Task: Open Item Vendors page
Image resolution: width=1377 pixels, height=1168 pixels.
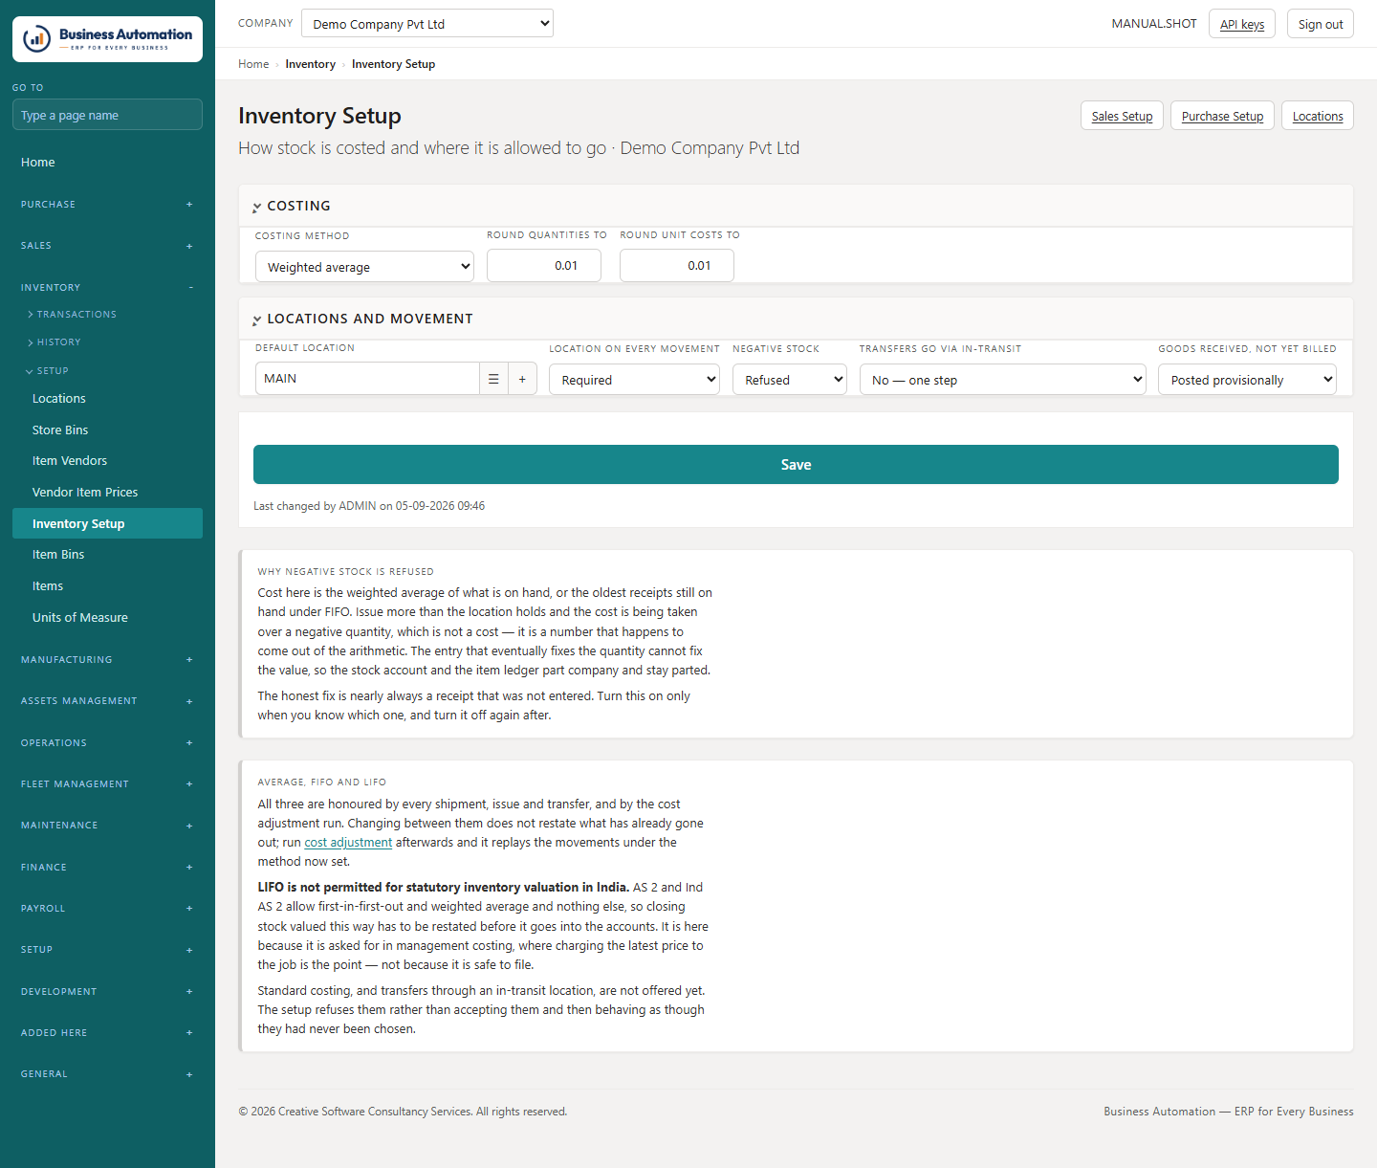Action: point(107,461)
